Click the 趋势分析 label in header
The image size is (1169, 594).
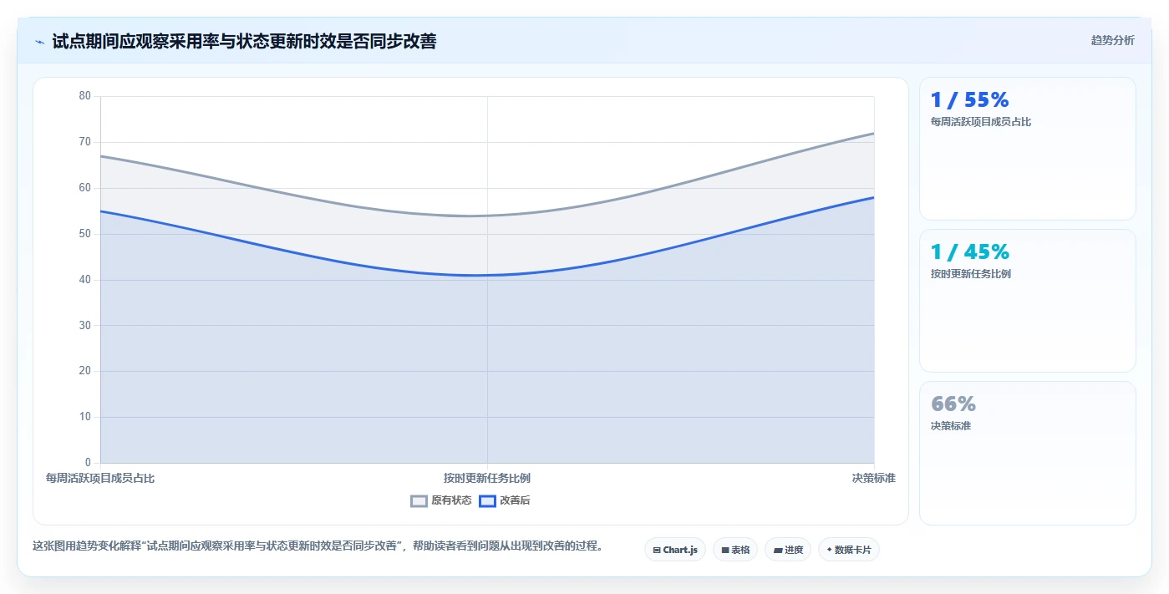pos(1112,40)
